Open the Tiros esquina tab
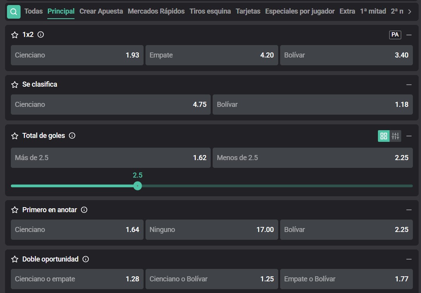The image size is (421, 293). [210, 11]
